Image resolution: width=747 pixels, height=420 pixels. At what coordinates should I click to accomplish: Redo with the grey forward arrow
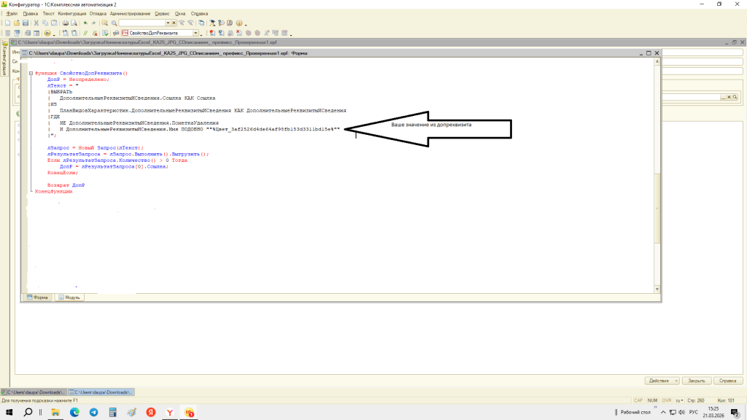[x=93, y=23]
